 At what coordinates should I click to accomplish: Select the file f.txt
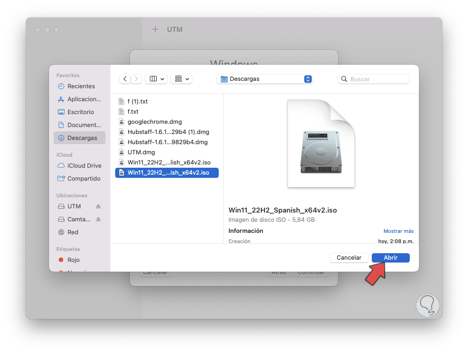click(167, 111)
